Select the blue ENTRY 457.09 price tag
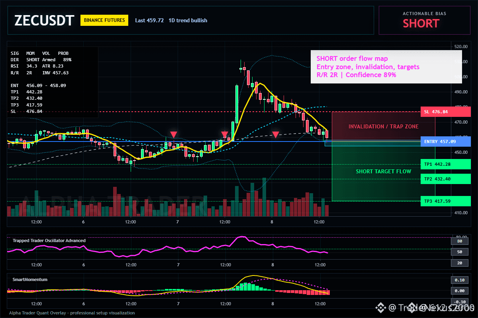 tap(446, 142)
